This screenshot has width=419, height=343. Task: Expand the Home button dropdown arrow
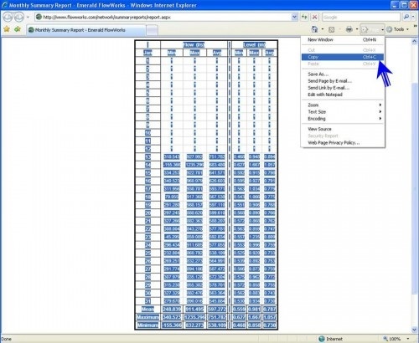tap(323, 29)
